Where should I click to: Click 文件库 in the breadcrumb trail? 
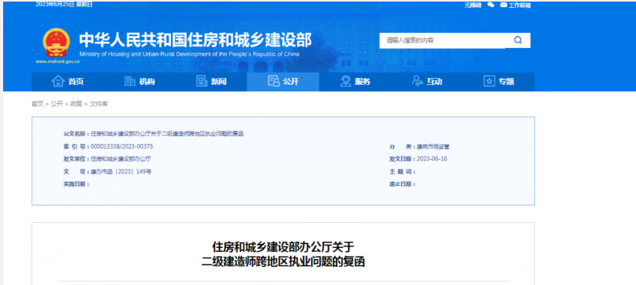(99, 104)
